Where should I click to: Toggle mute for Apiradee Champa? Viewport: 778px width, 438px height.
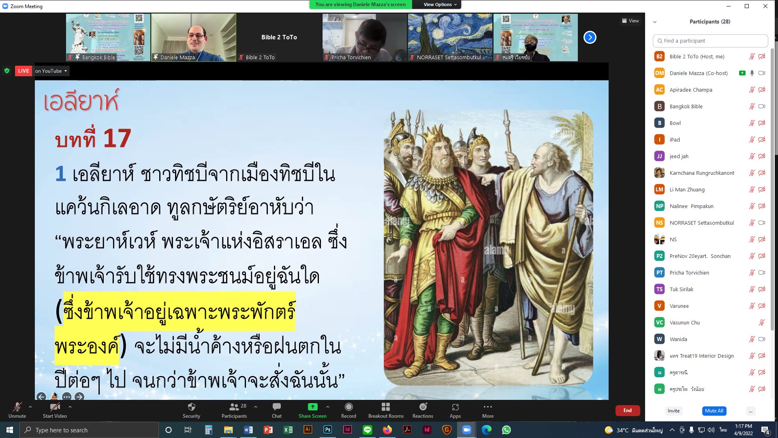752,90
